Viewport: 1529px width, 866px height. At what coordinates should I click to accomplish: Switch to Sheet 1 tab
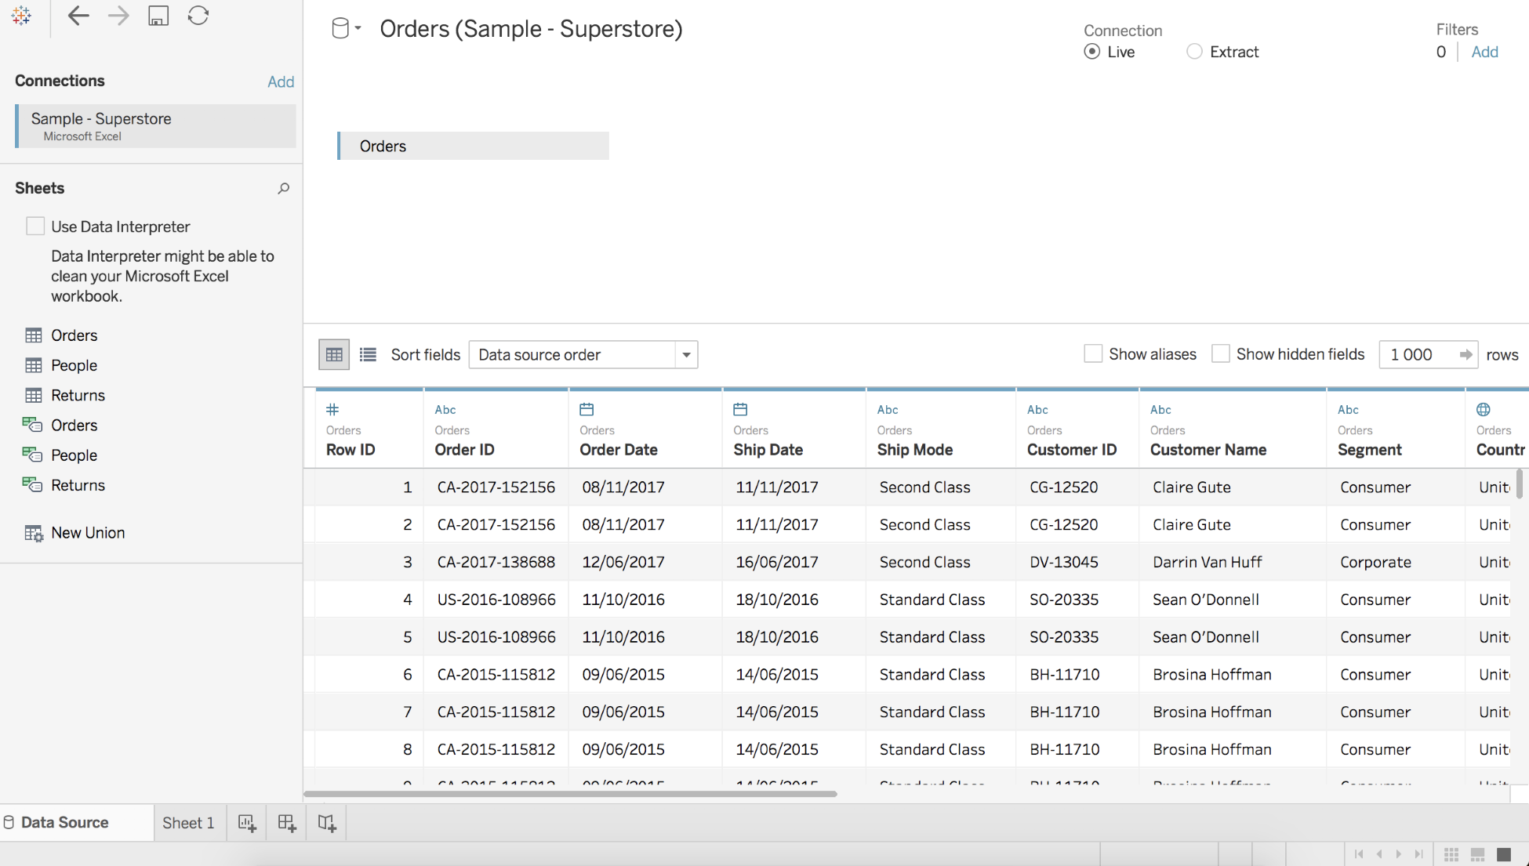click(x=188, y=823)
